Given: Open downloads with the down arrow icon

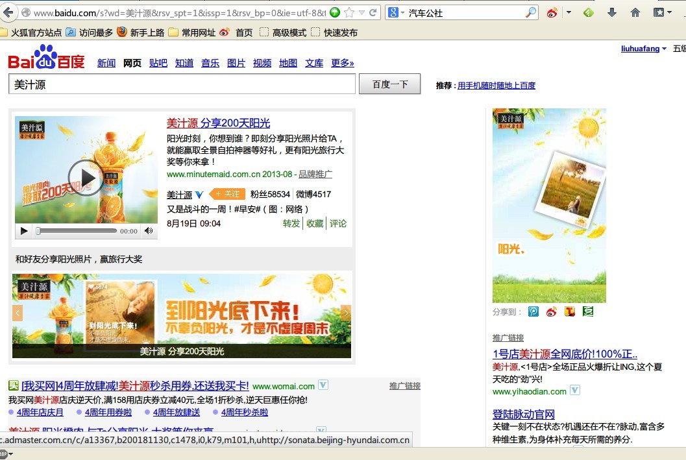Looking at the screenshot, I should 612,13.
